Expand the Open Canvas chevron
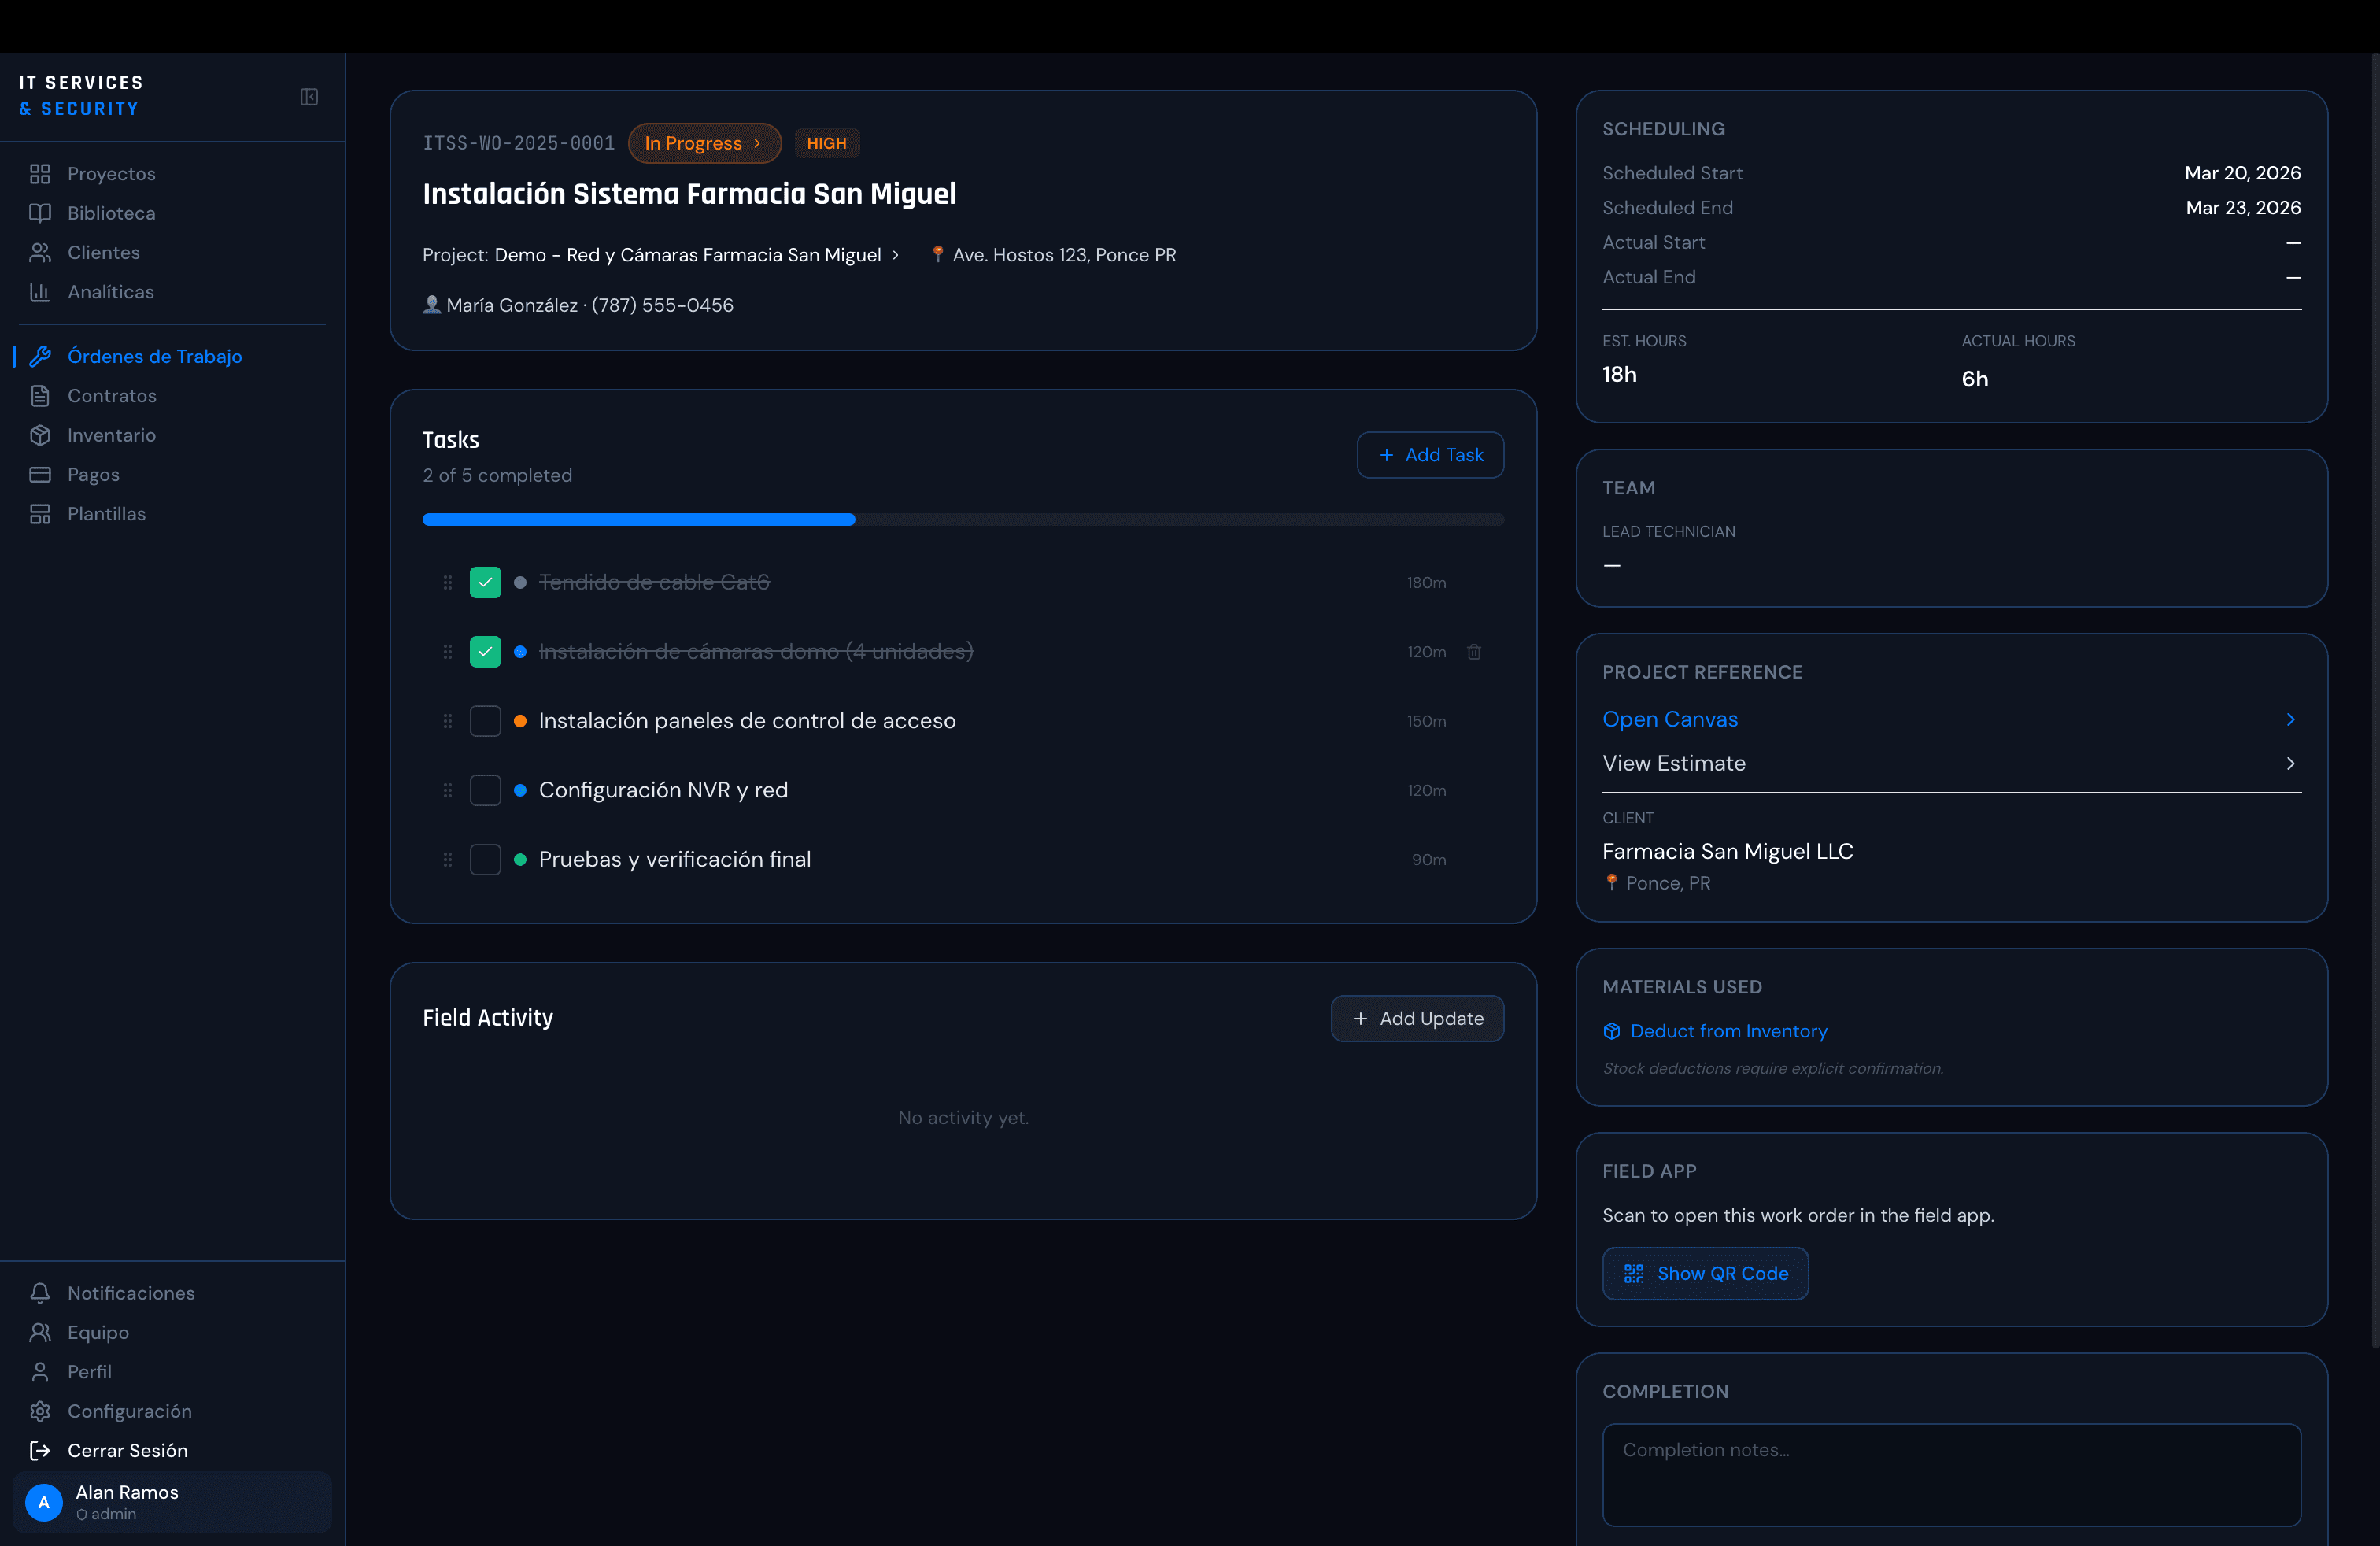 (x=2291, y=719)
